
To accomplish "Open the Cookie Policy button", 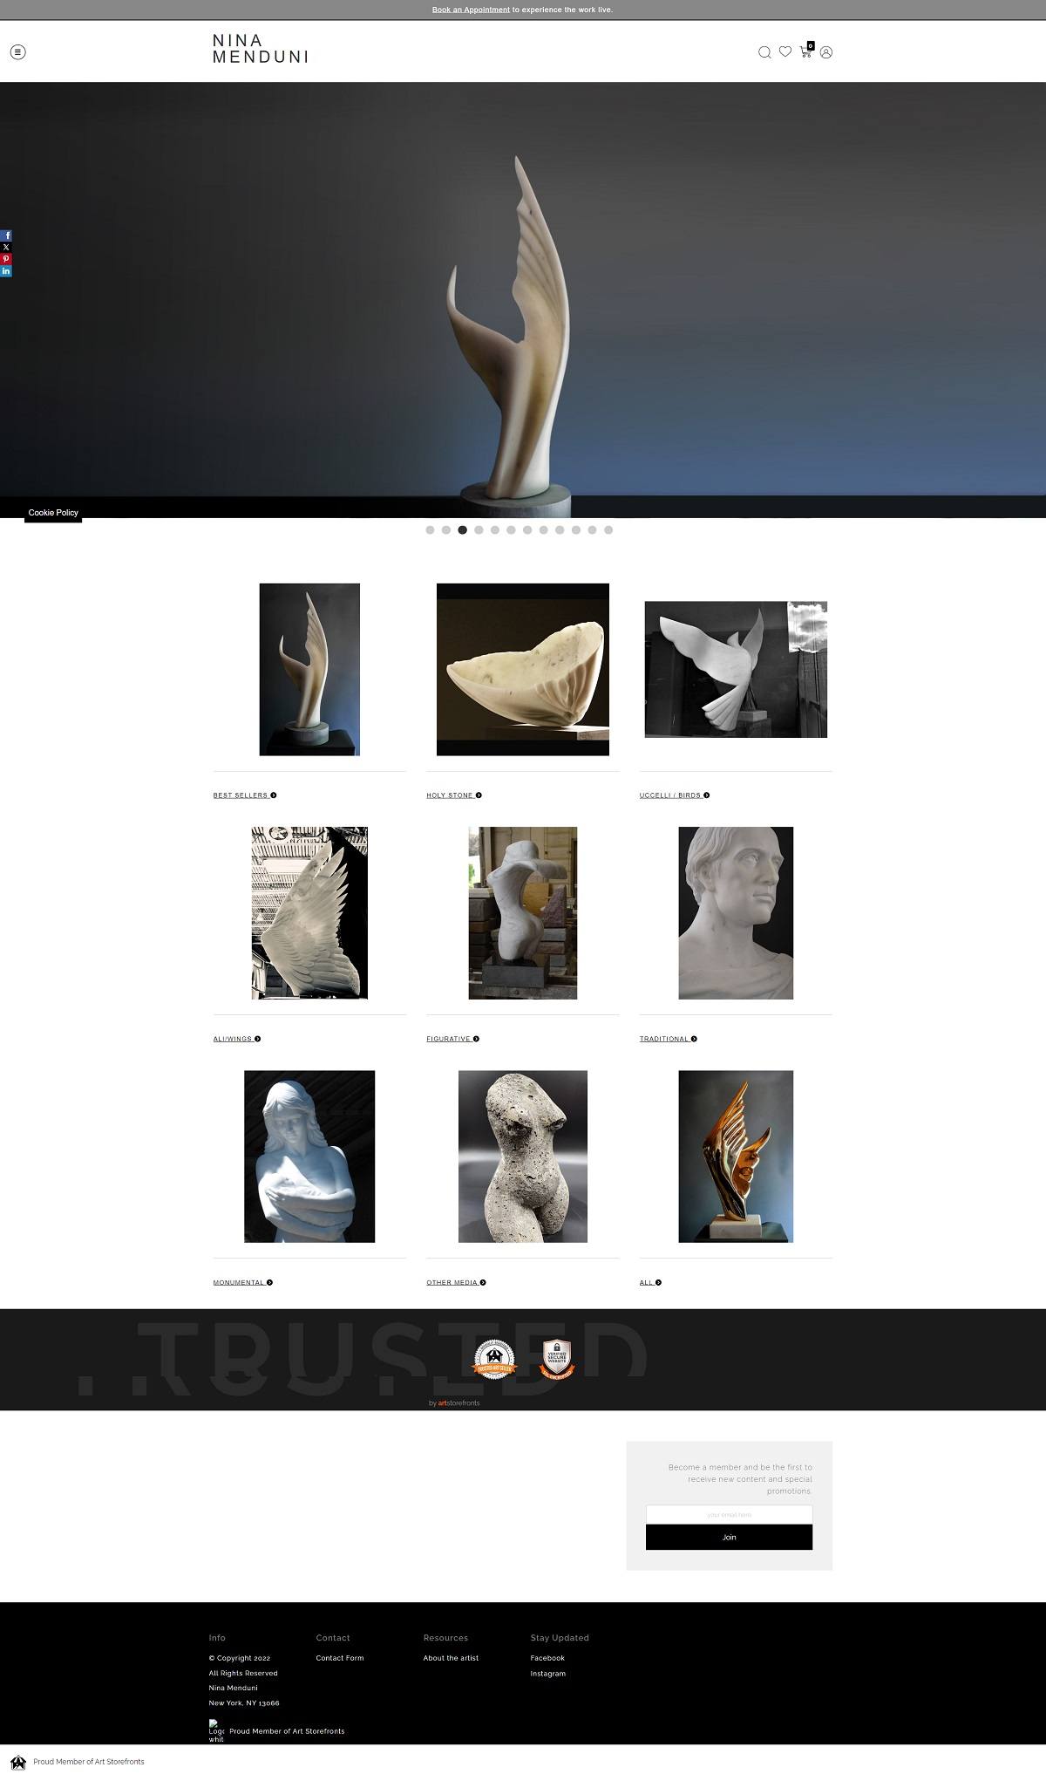I will 53,513.
